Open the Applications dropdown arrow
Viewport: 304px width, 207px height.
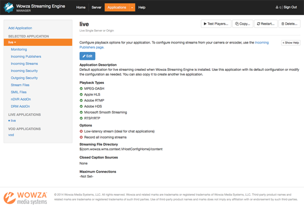[x=132, y=8]
